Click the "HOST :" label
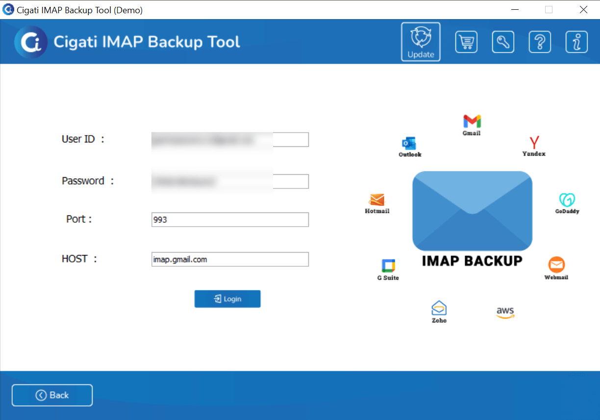 [x=79, y=259]
